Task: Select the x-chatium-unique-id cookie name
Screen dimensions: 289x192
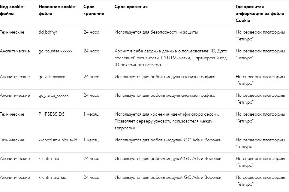Action: coord(58,140)
